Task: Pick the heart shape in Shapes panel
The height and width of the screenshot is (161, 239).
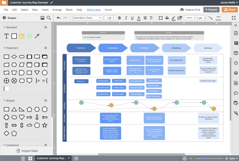Action: point(22,117)
